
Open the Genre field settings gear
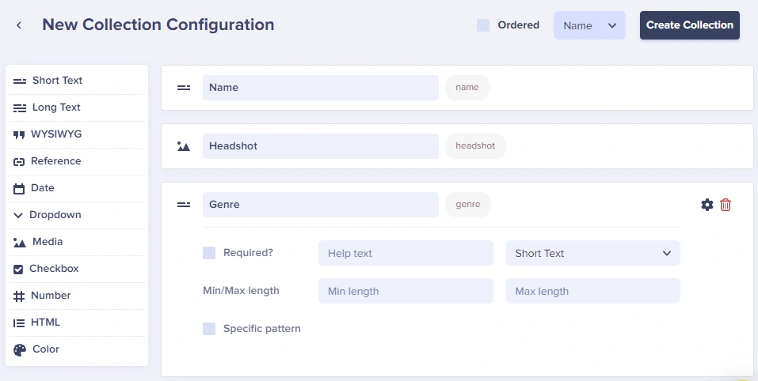[x=707, y=205]
